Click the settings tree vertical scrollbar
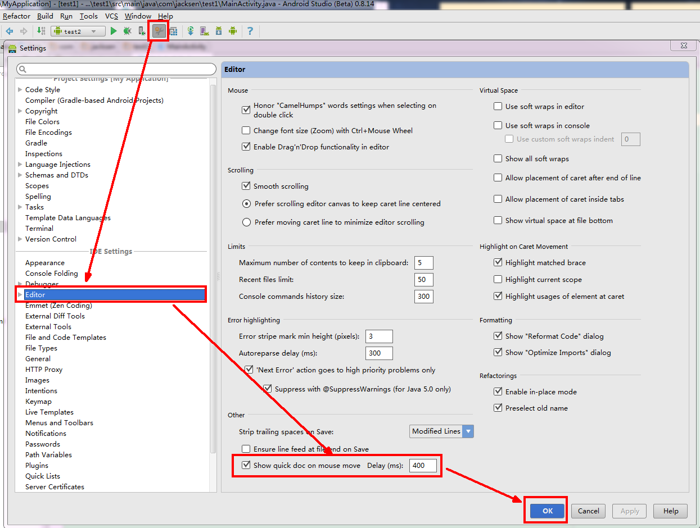Viewport: 700px width, 528px height. point(213,270)
